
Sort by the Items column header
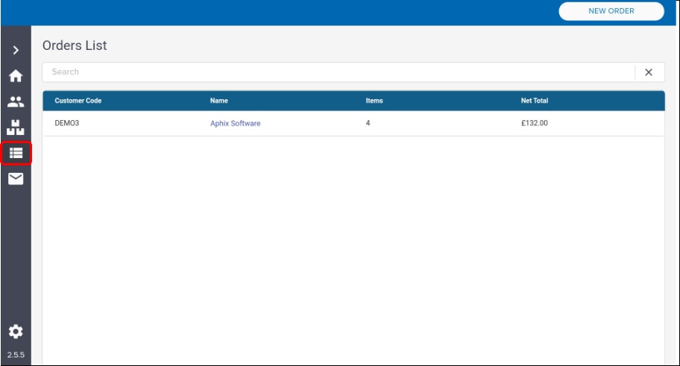(x=374, y=101)
